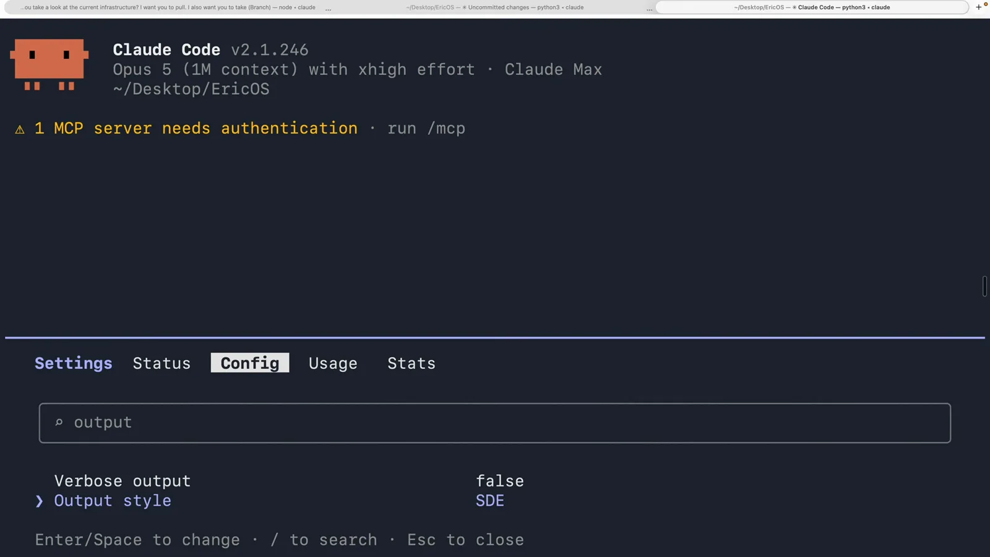Switch to the first terminal tab (Branch)
The height and width of the screenshot is (557, 990).
click(168, 7)
